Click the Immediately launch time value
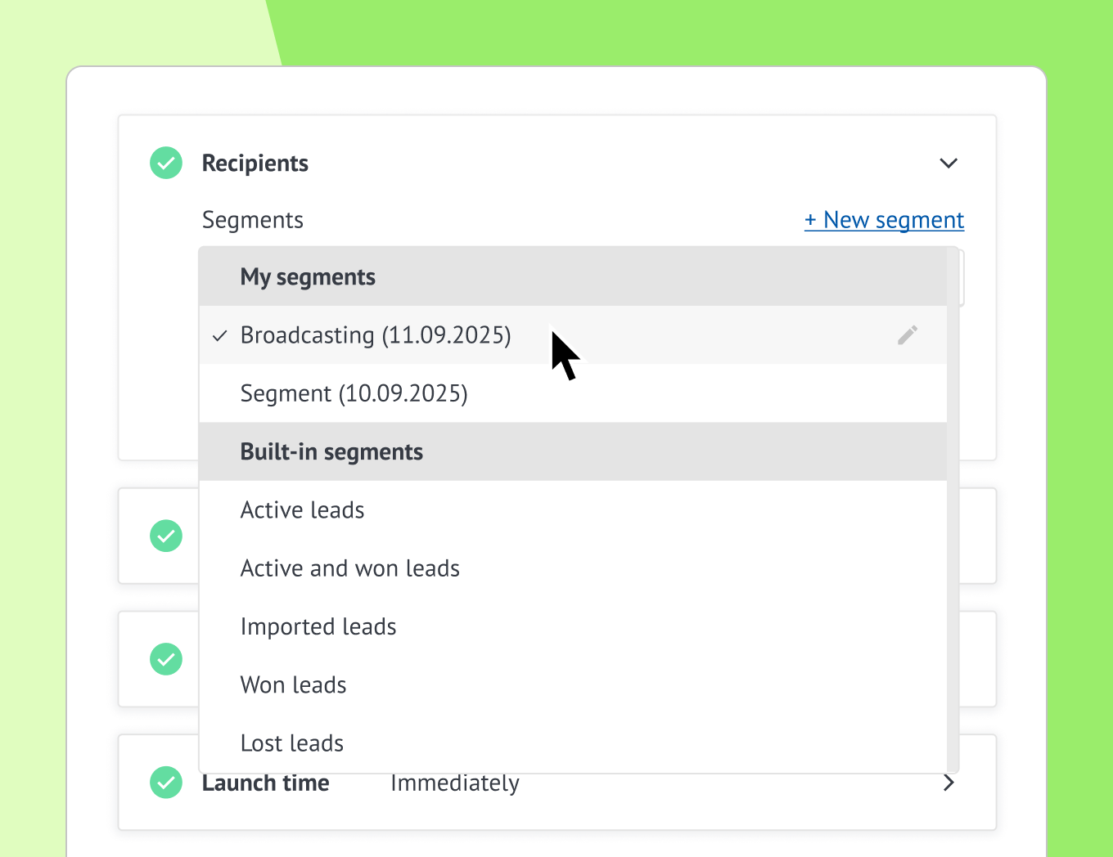This screenshot has height=857, width=1113. [x=455, y=783]
